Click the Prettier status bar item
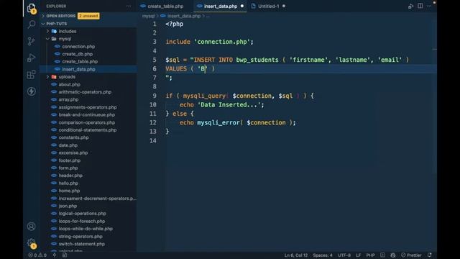This screenshot has width=460, height=259. coord(411,255)
